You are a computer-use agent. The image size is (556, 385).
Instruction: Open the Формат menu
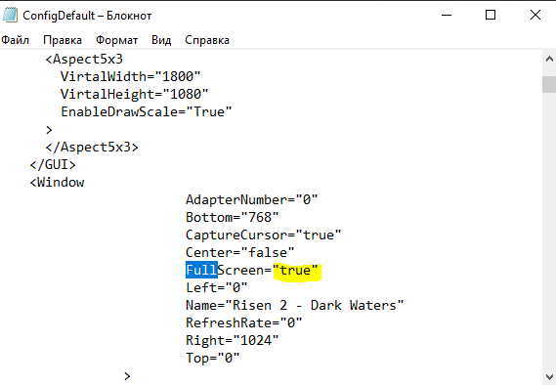click(116, 40)
